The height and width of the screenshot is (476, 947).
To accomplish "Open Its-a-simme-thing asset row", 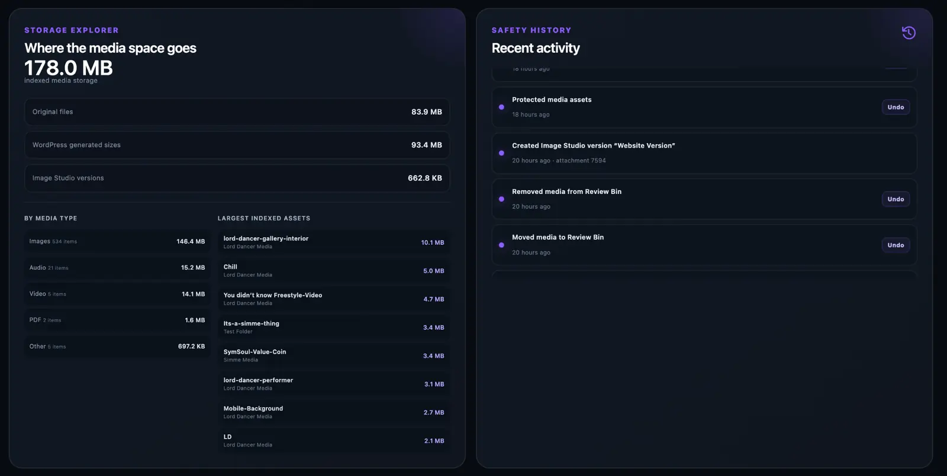I will coord(334,328).
